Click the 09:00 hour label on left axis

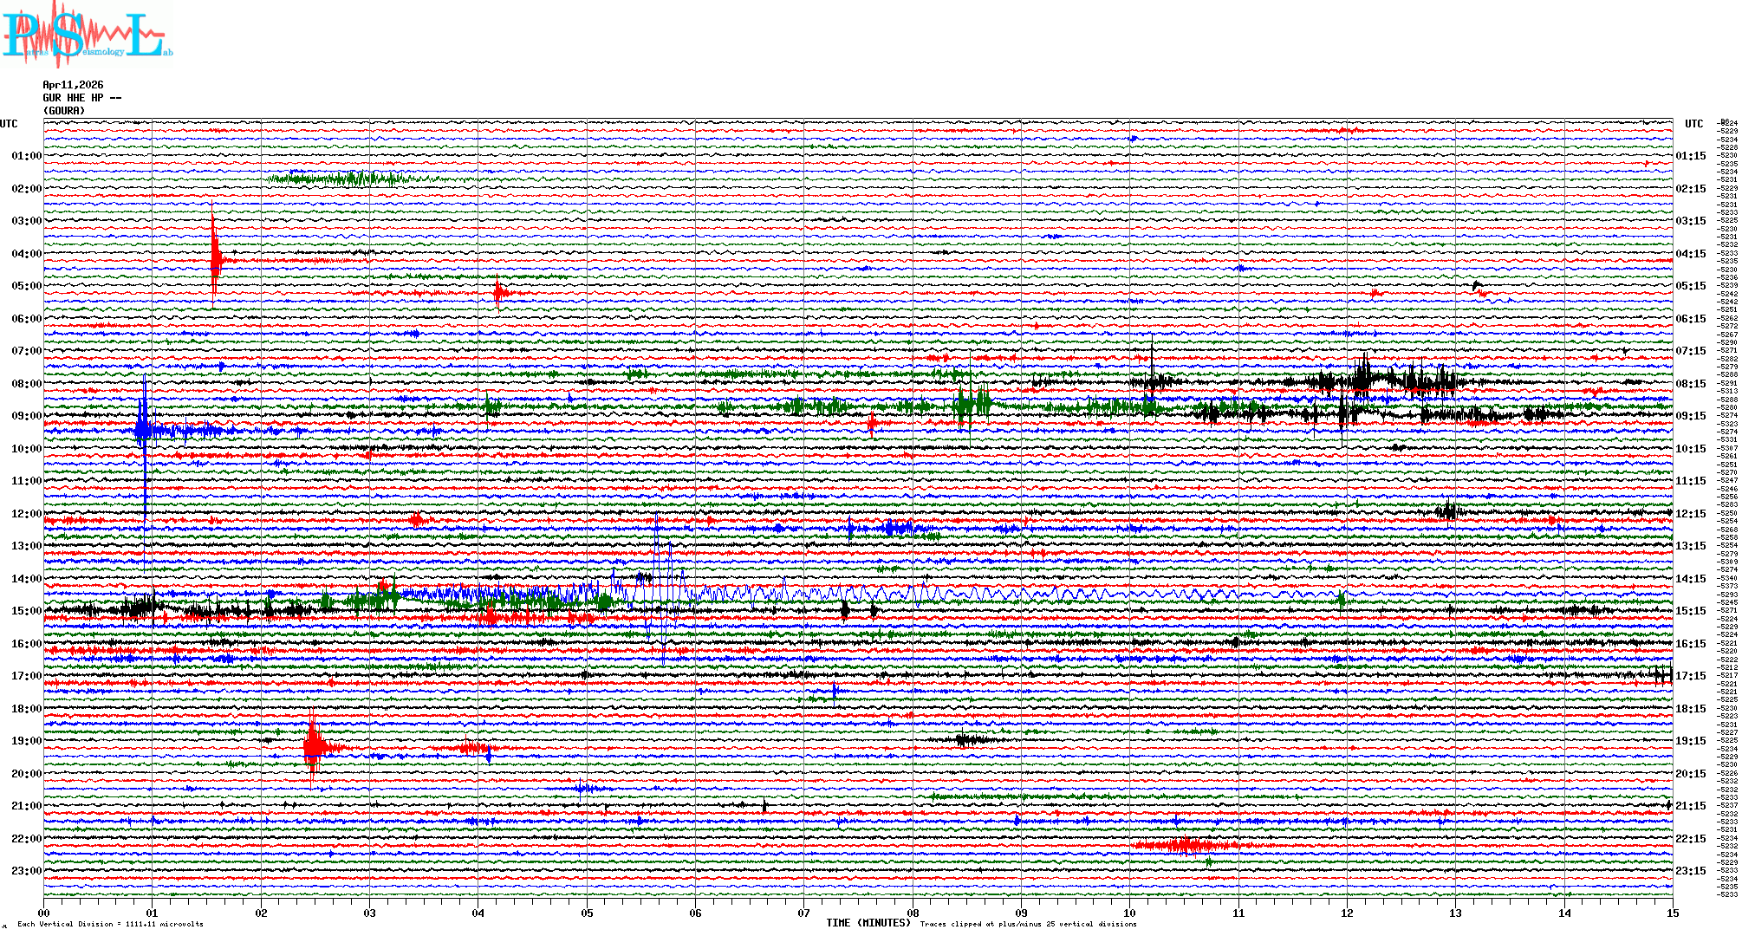(x=26, y=416)
